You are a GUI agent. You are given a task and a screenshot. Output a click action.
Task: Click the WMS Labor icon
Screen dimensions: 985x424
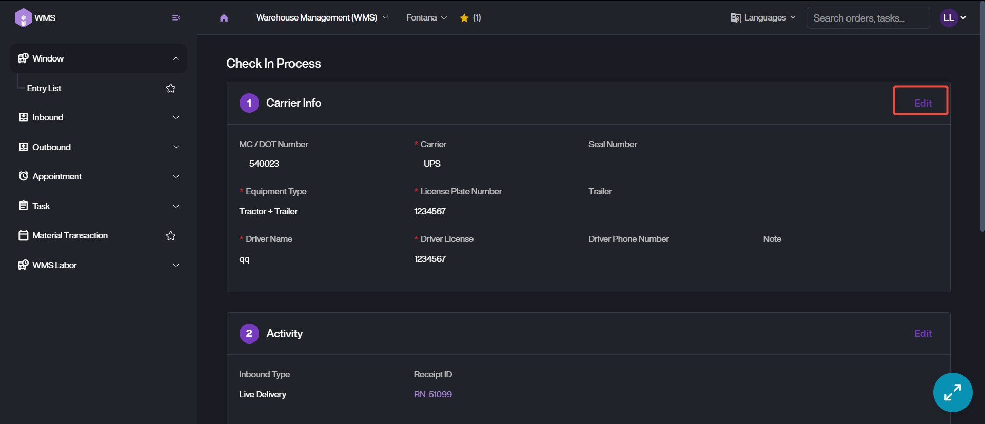point(23,265)
